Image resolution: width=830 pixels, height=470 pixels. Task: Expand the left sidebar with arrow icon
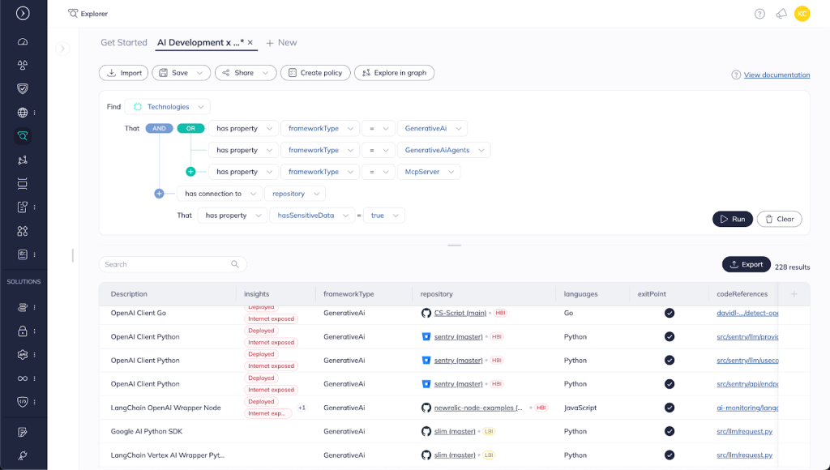pyautogui.click(x=23, y=13)
